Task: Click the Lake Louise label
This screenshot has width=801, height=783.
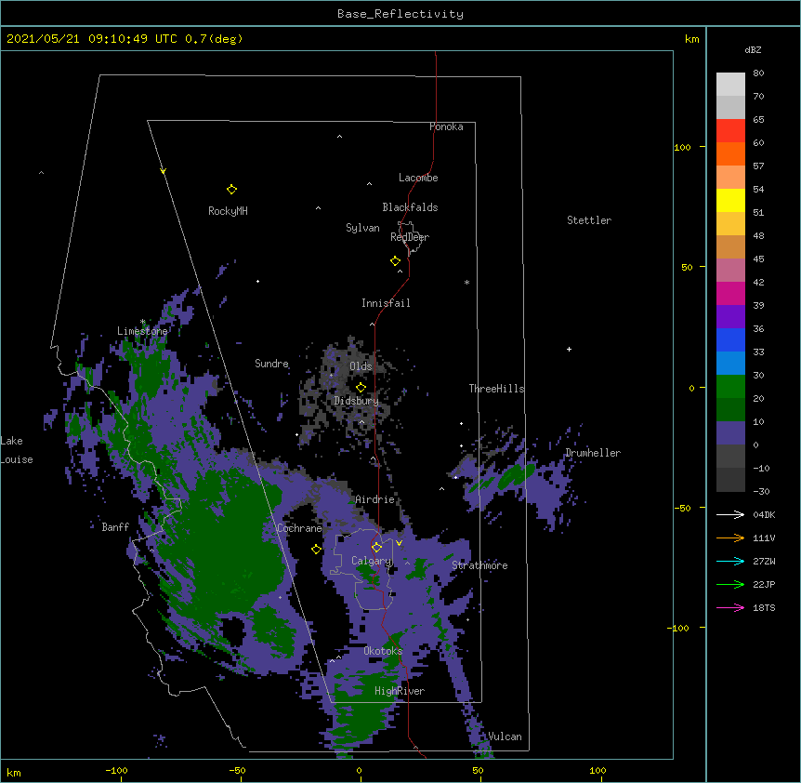Action: point(17,450)
